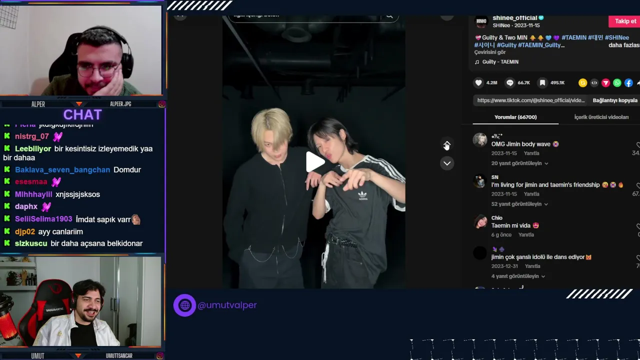This screenshot has width=640, height=360.
Task: Click ALPER webcam feed
Action: point(81,50)
